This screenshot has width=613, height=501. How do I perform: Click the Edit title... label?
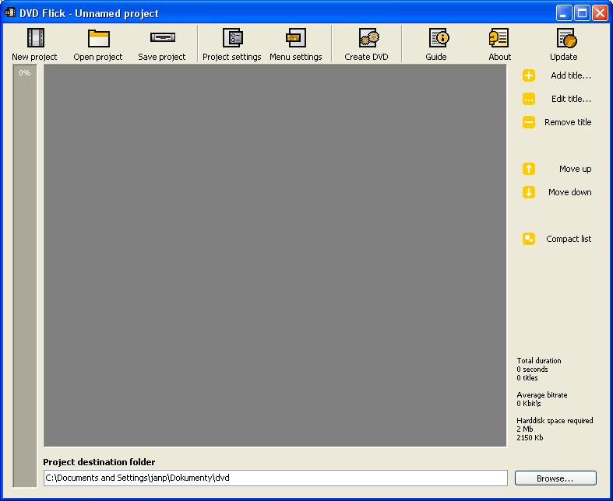point(571,99)
